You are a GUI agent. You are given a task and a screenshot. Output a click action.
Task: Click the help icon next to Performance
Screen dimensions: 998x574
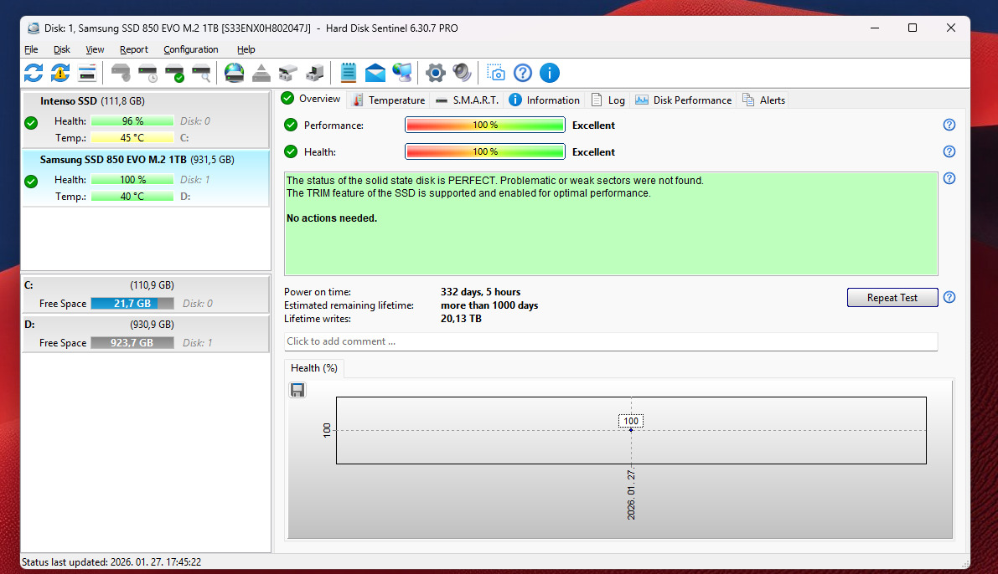949,125
